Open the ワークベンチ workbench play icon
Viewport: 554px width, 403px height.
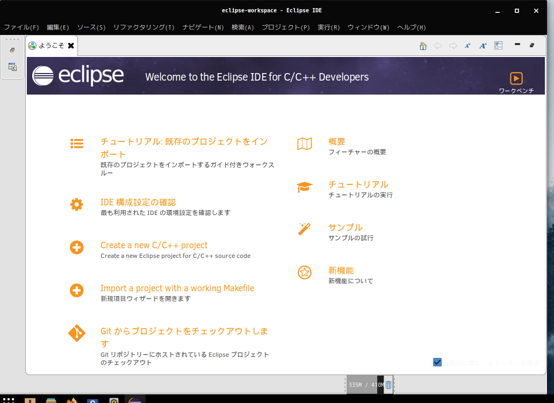(516, 78)
